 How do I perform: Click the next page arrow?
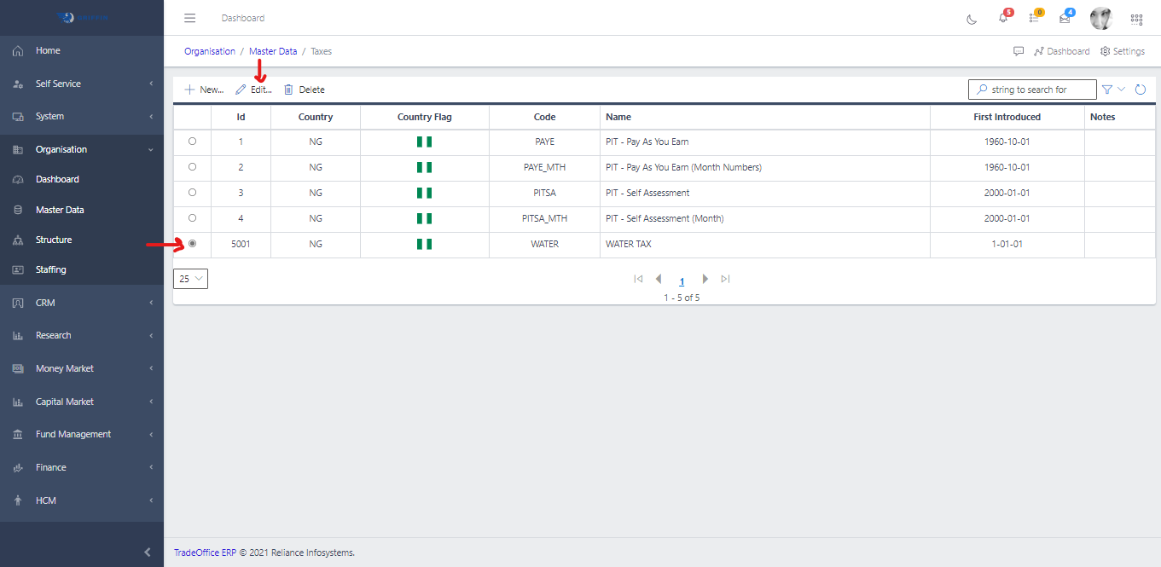tap(705, 279)
